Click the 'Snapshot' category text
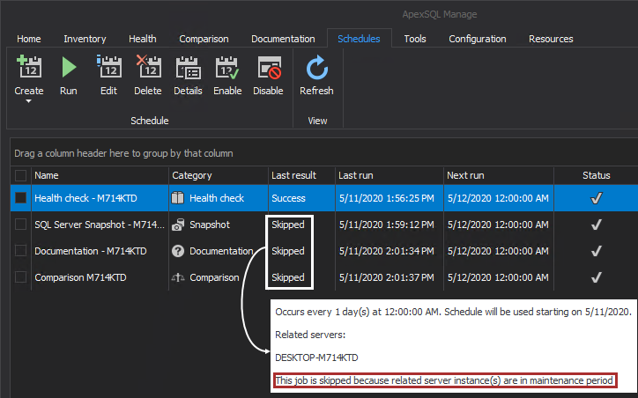This screenshot has height=398, width=638. point(210,225)
